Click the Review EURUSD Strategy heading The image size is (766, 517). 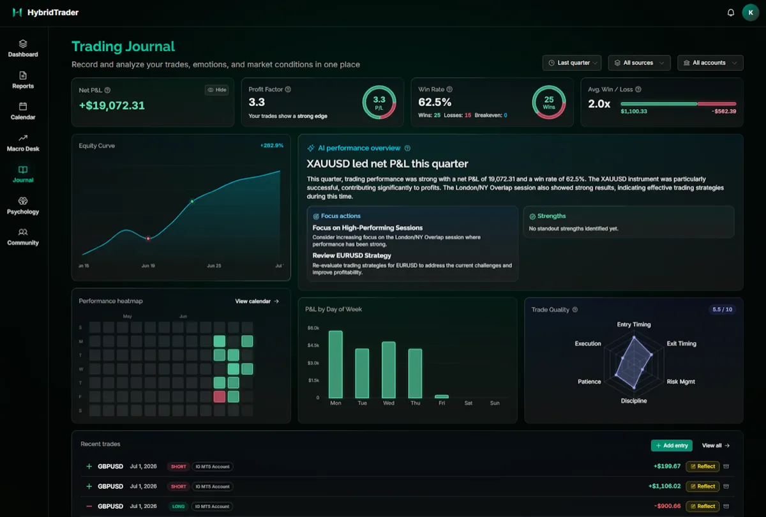click(x=352, y=255)
